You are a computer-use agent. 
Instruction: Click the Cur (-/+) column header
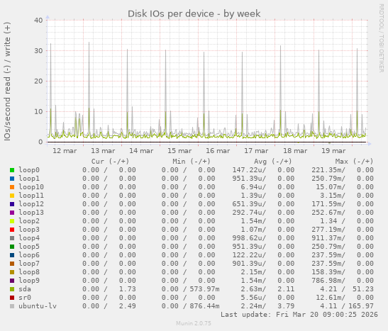[110, 162]
